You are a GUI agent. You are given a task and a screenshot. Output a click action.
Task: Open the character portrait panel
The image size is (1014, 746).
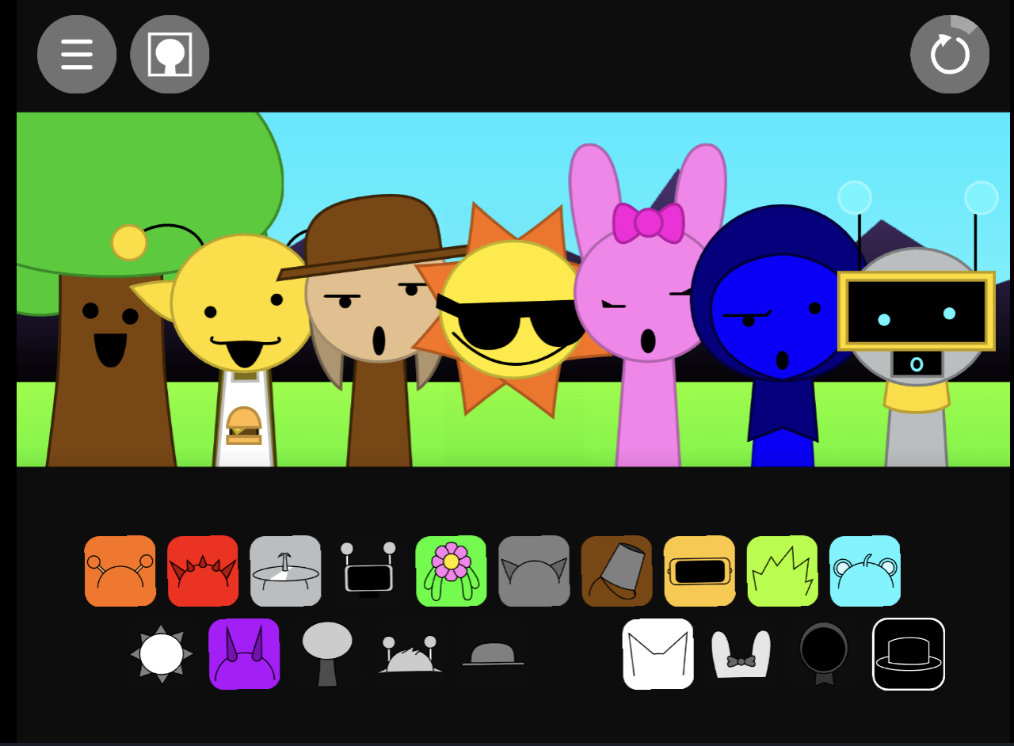(169, 54)
